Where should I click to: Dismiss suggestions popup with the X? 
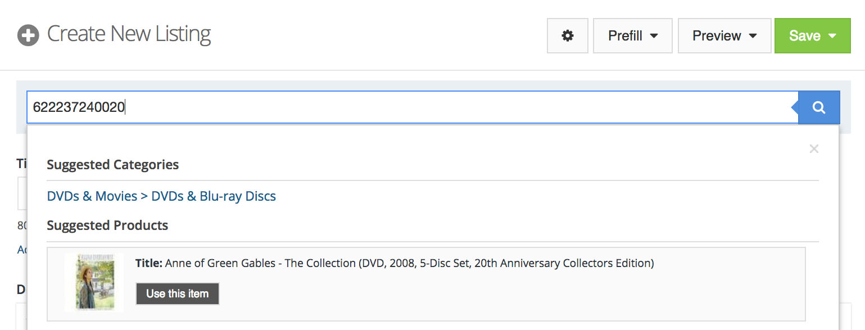tap(813, 149)
